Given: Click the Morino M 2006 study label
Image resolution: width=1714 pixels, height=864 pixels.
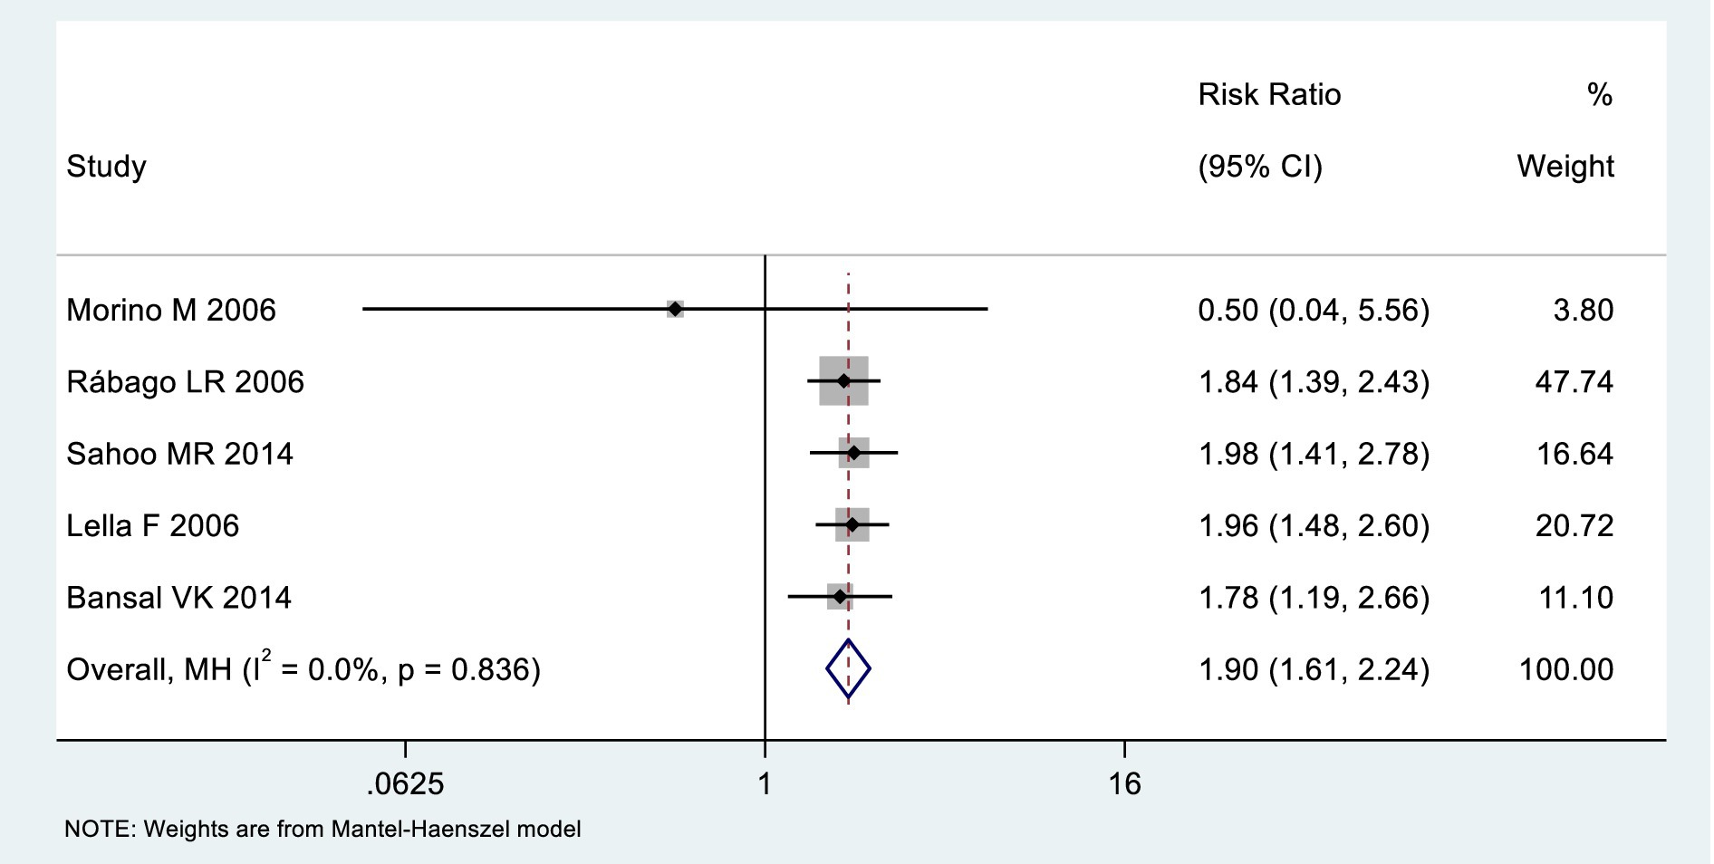Looking at the screenshot, I should coord(171,311).
